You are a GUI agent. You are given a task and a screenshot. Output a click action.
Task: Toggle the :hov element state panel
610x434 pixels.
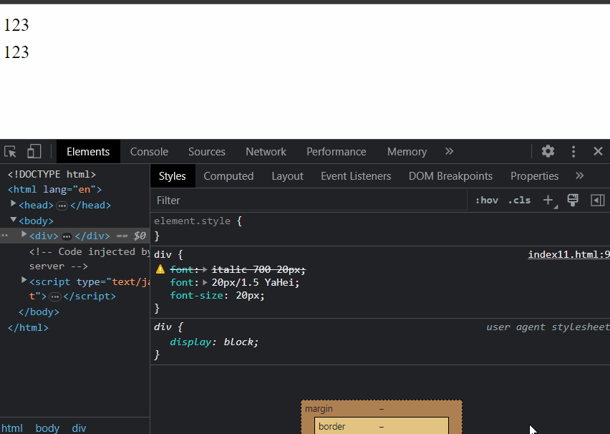click(487, 200)
